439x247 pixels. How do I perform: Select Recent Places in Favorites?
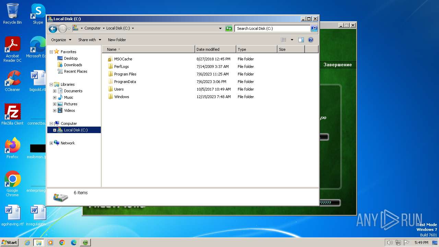[x=75, y=71]
